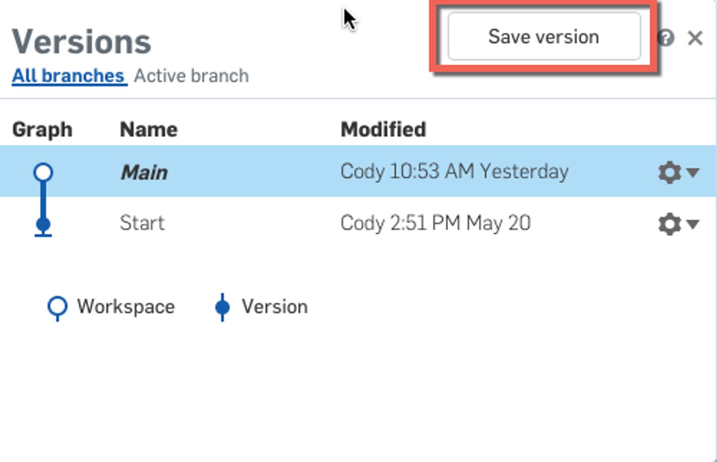Close the Versions panel
This screenshot has width=717, height=462.
point(695,38)
